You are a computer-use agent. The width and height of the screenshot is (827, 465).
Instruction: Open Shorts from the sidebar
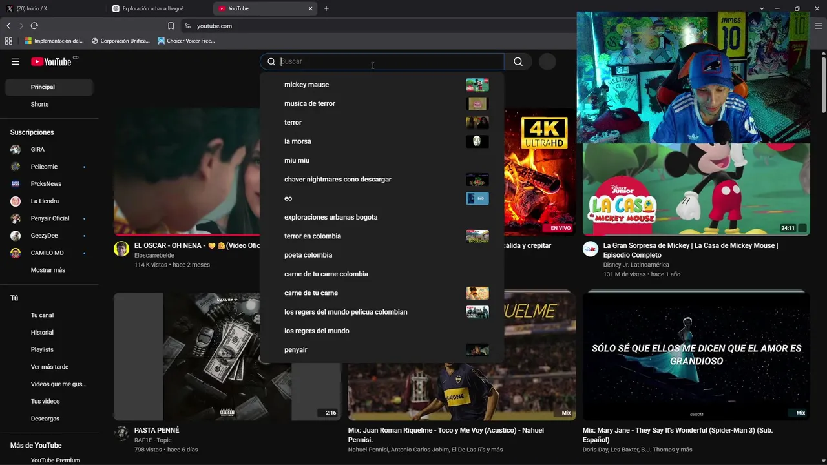tap(49, 104)
